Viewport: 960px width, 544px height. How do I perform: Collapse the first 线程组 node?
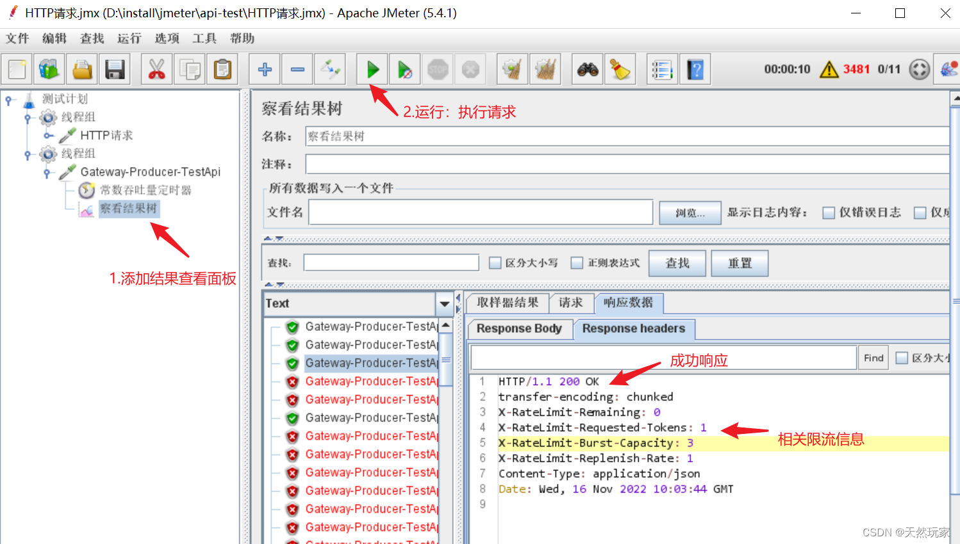pyautogui.click(x=28, y=118)
